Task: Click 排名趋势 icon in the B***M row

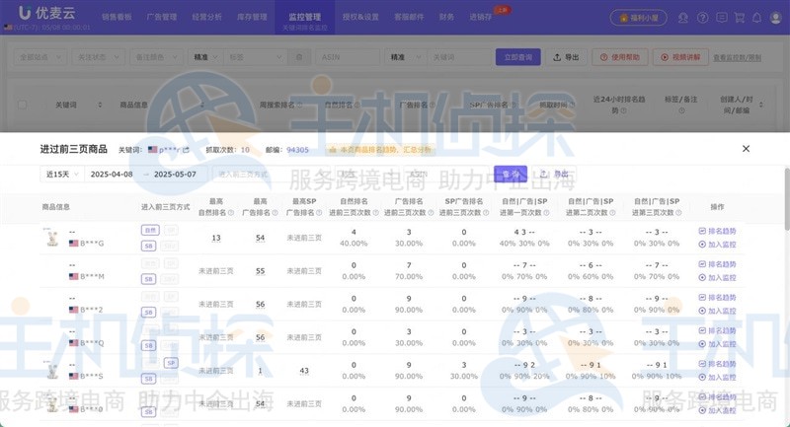Action: click(x=702, y=264)
